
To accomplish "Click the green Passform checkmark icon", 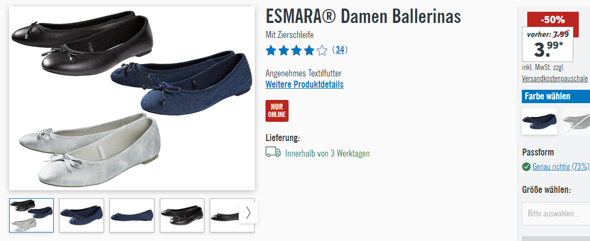I will 526,167.
